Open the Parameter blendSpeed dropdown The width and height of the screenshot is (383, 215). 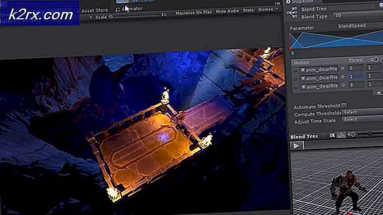360,25
